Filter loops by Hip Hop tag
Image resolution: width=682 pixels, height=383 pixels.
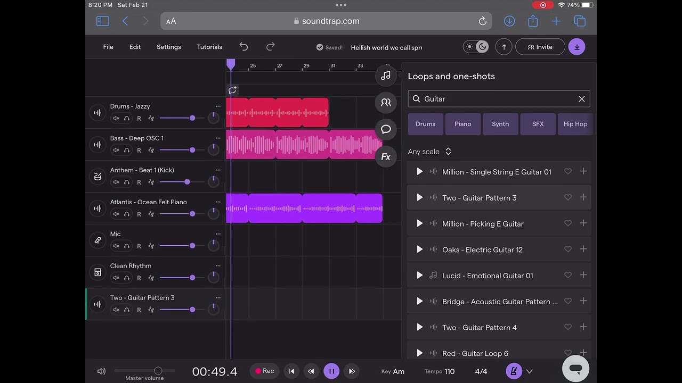(x=575, y=124)
